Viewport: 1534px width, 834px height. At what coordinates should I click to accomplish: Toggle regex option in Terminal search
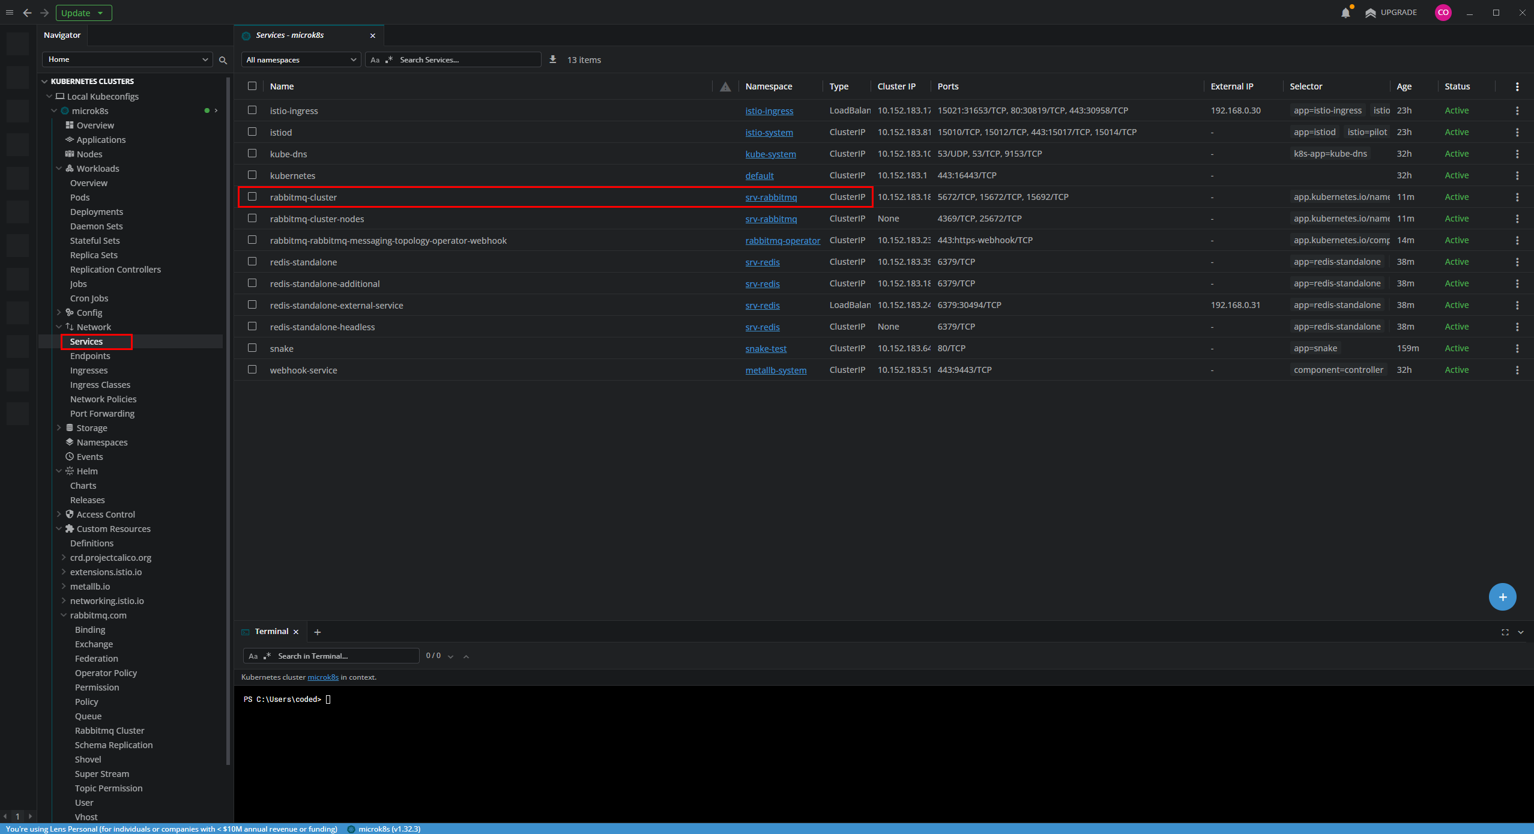pos(267,656)
